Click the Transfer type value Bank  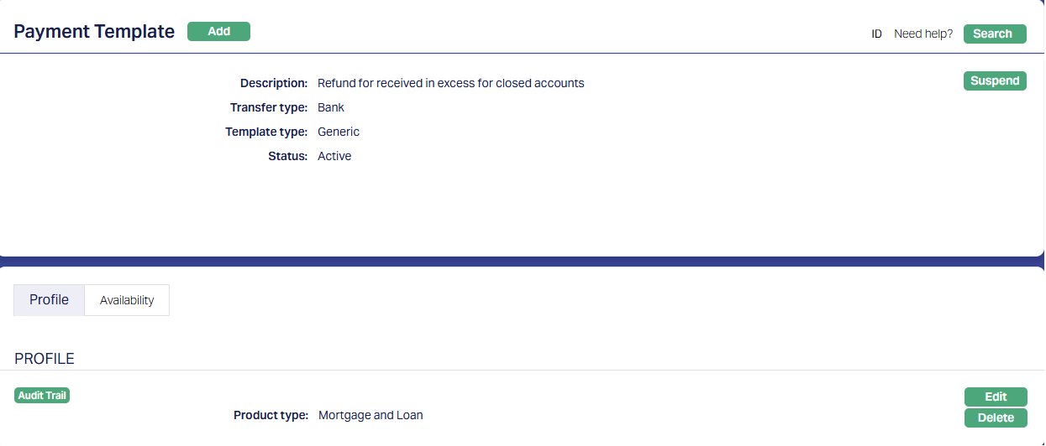click(x=331, y=108)
